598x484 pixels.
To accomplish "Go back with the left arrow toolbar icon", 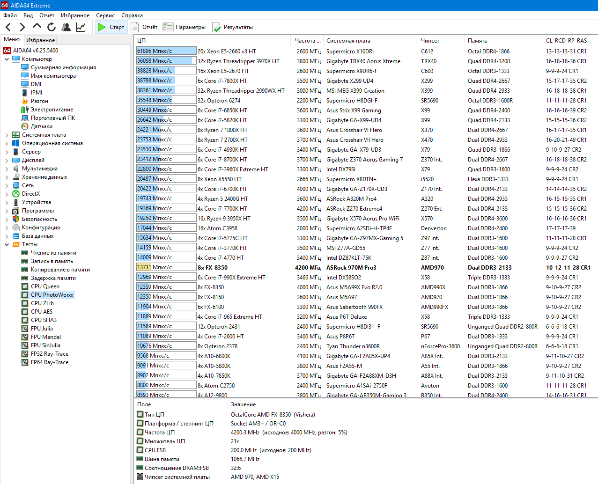I will coord(8,27).
